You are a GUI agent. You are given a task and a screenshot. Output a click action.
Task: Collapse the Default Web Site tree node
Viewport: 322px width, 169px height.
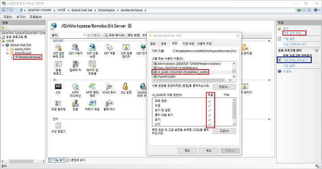coord(3,45)
